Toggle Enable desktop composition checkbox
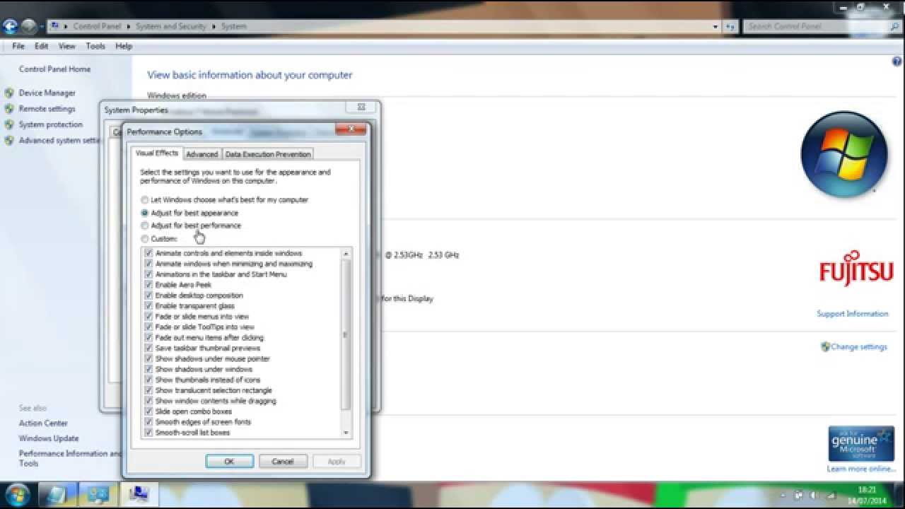Screen dimensions: 905x509 [148, 296]
